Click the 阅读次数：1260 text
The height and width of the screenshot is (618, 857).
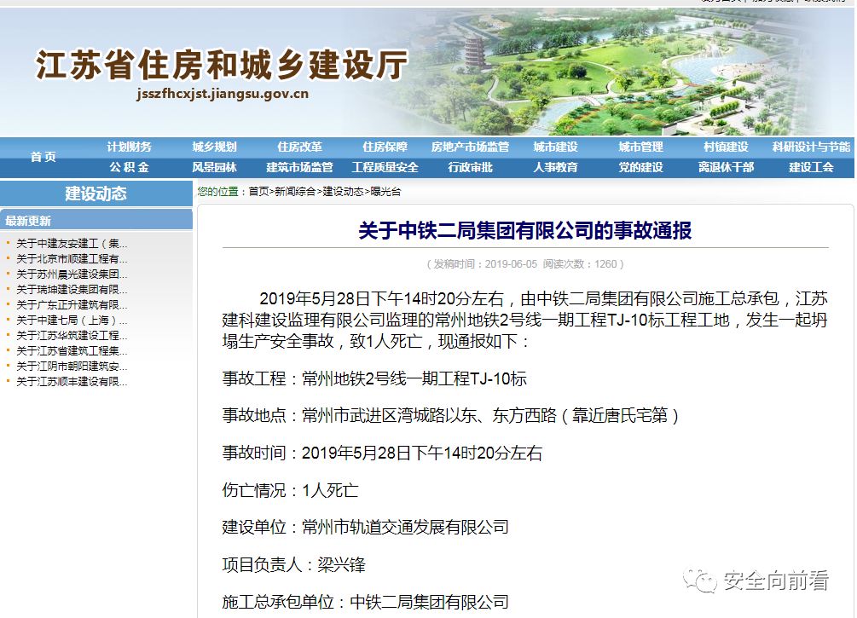(x=580, y=264)
